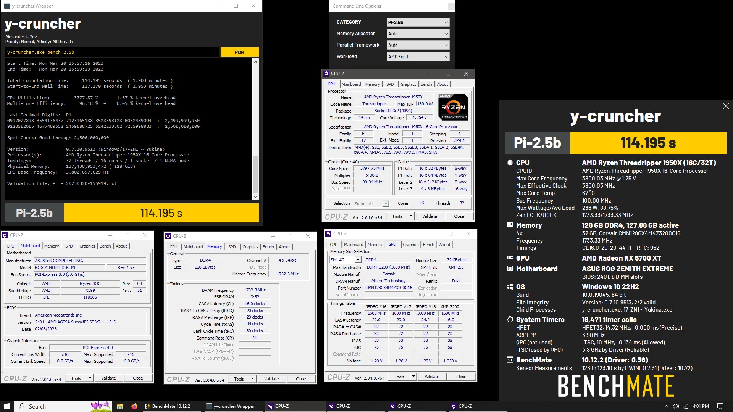The height and width of the screenshot is (412, 733).
Task: Switch to y-cruncher Wrapper taskbar item
Action: click(x=232, y=406)
